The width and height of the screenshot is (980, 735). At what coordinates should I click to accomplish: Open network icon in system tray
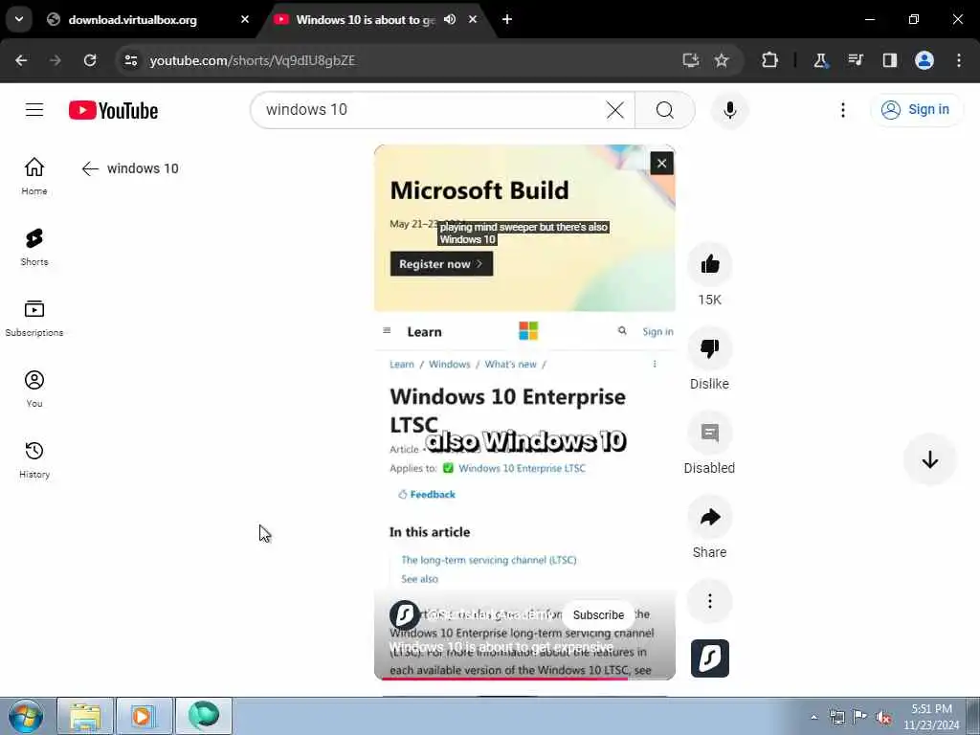836,717
